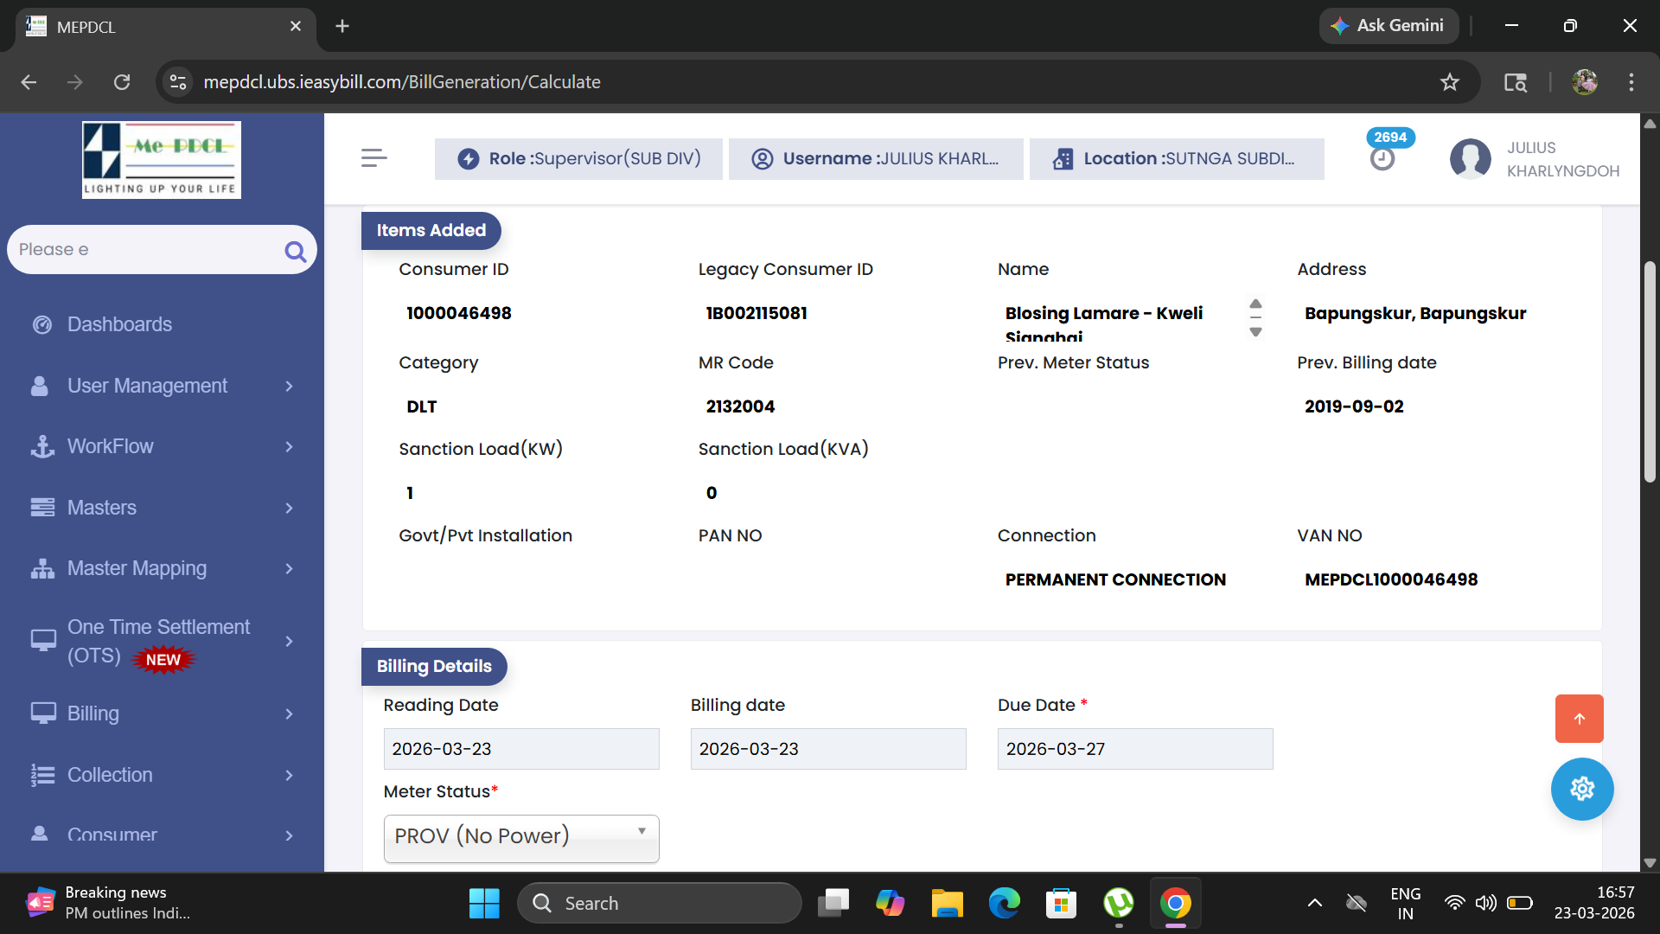This screenshot has height=934, width=1660.
Task: Open the Meter Status dropdown
Action: pos(520,837)
